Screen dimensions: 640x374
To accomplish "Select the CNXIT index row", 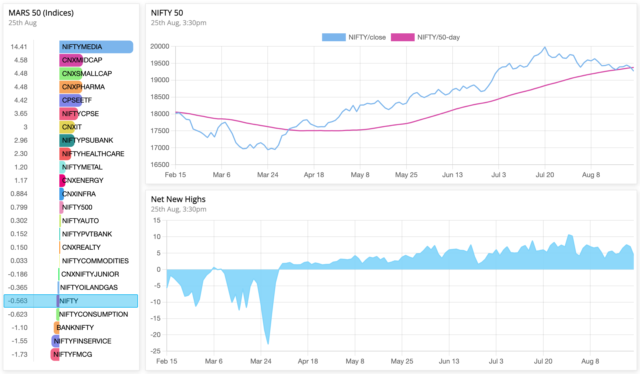I will coord(71,127).
